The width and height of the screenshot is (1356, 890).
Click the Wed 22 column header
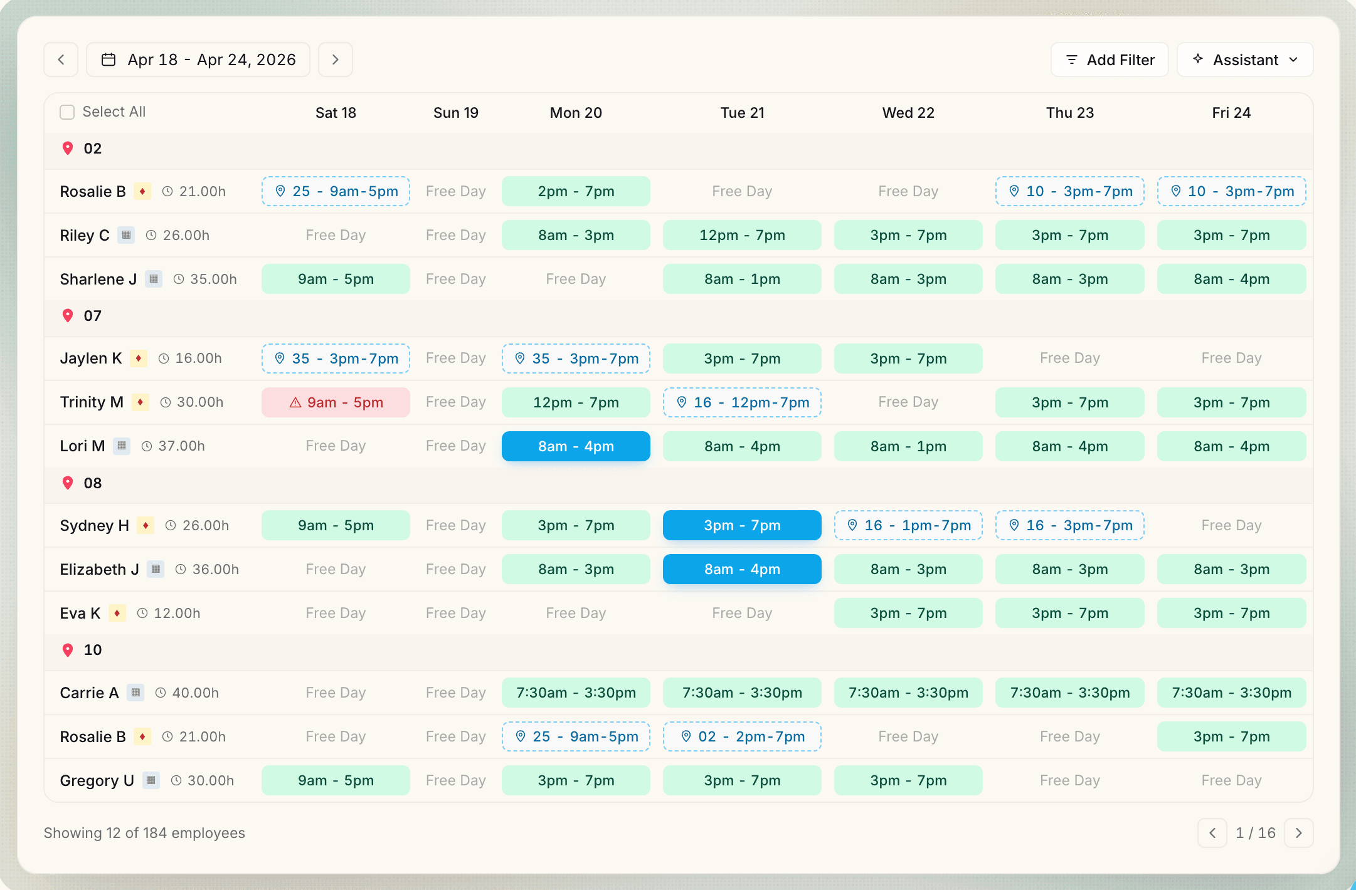point(908,113)
